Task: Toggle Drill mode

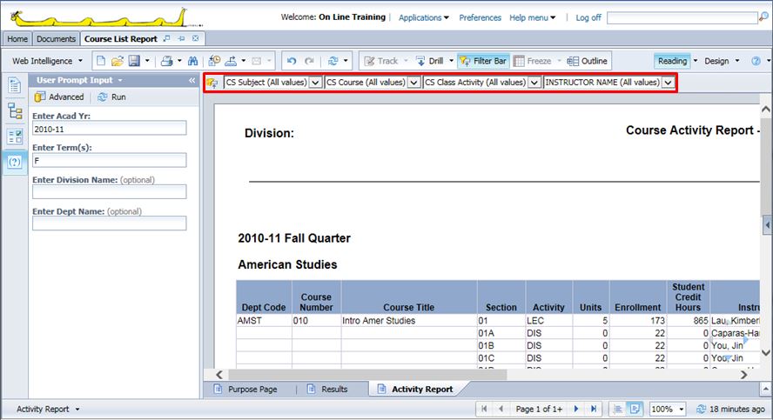Action: (x=429, y=61)
